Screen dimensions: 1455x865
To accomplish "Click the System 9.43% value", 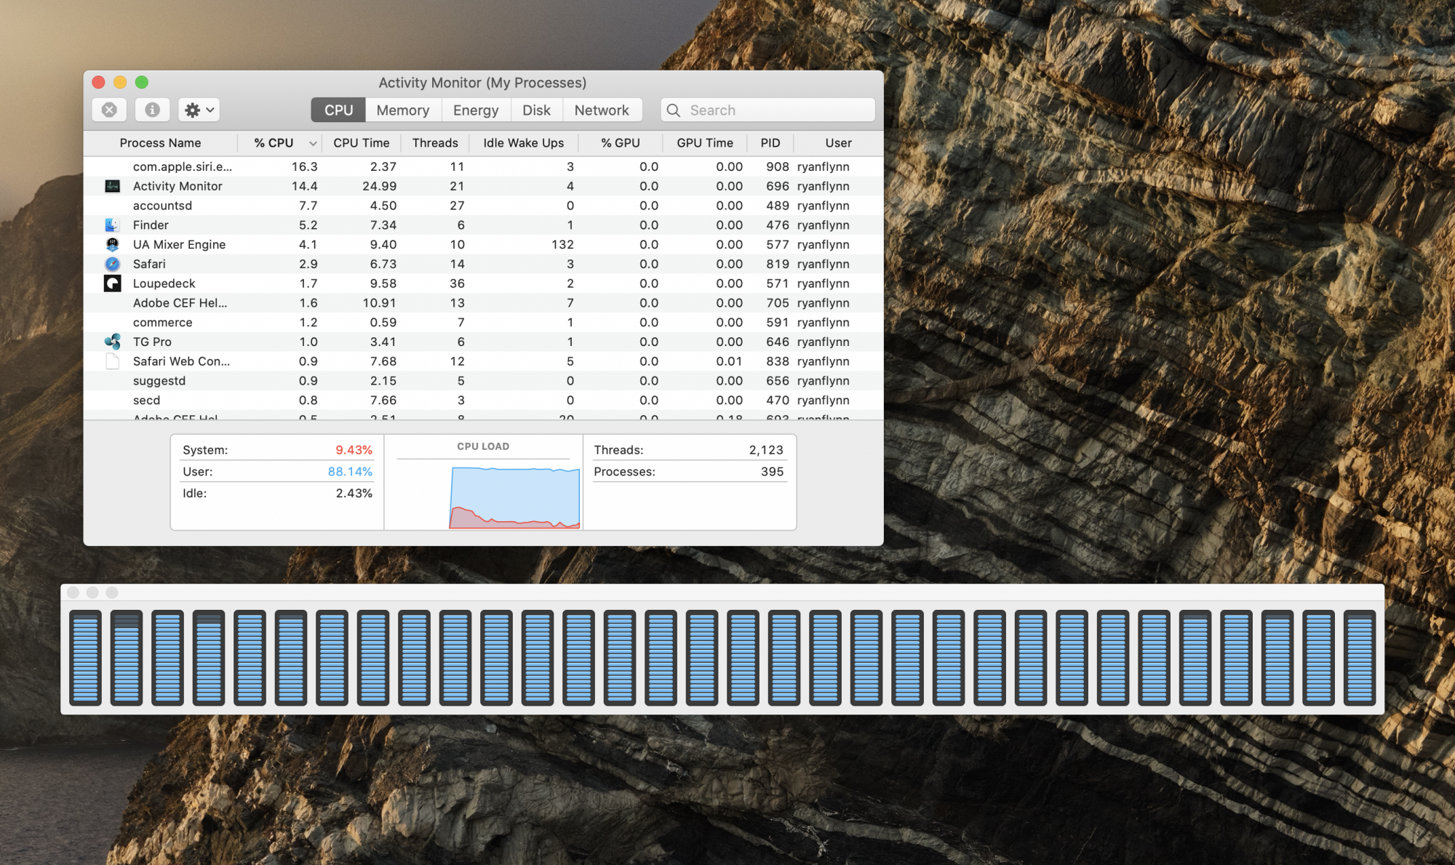I will 354,450.
